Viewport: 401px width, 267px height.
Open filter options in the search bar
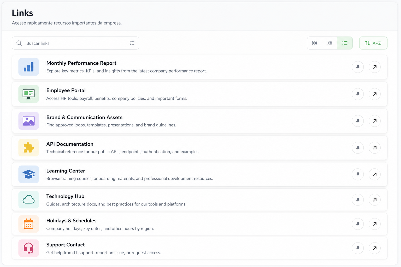pos(132,43)
